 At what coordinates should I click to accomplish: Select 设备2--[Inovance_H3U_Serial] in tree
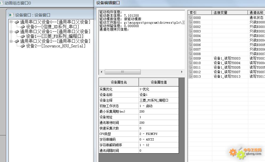coord(56,46)
